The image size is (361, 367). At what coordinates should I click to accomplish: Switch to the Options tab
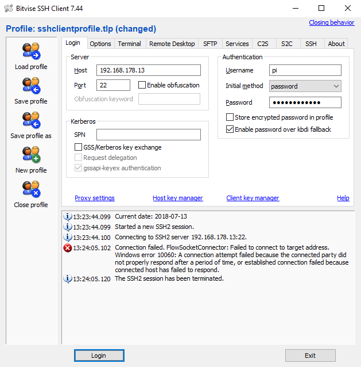[x=100, y=44]
